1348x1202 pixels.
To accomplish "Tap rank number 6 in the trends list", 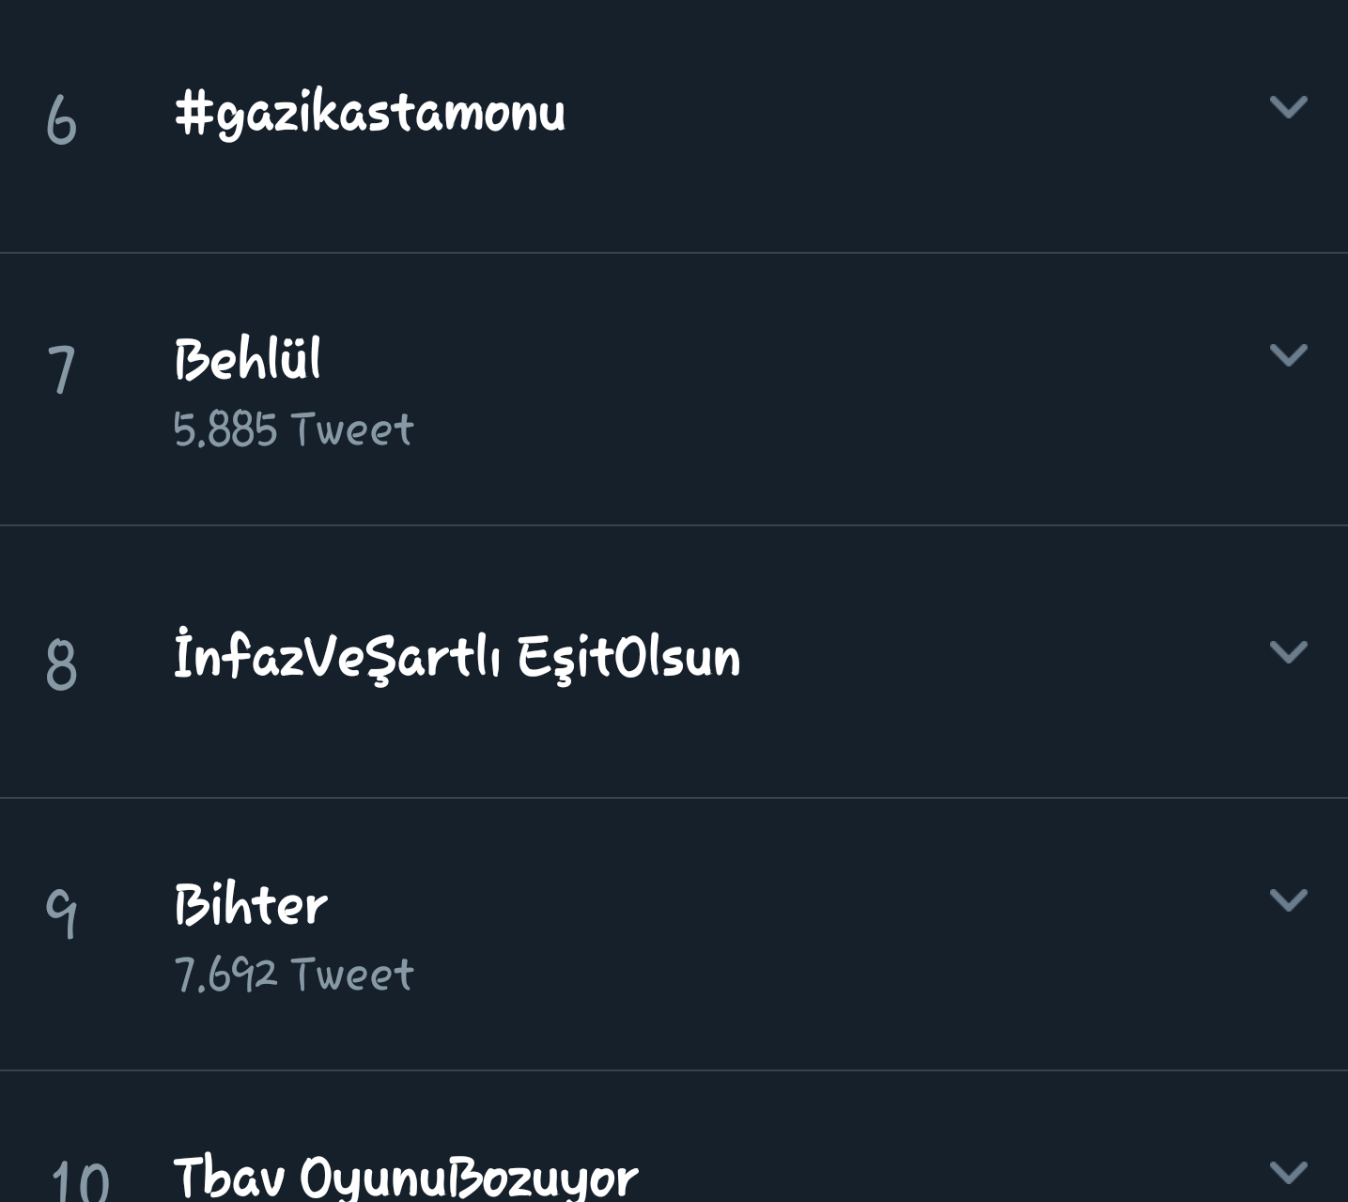I will click(61, 120).
